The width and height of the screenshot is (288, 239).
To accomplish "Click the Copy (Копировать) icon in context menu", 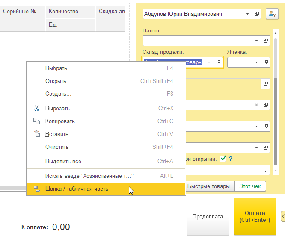I will coord(36,121).
